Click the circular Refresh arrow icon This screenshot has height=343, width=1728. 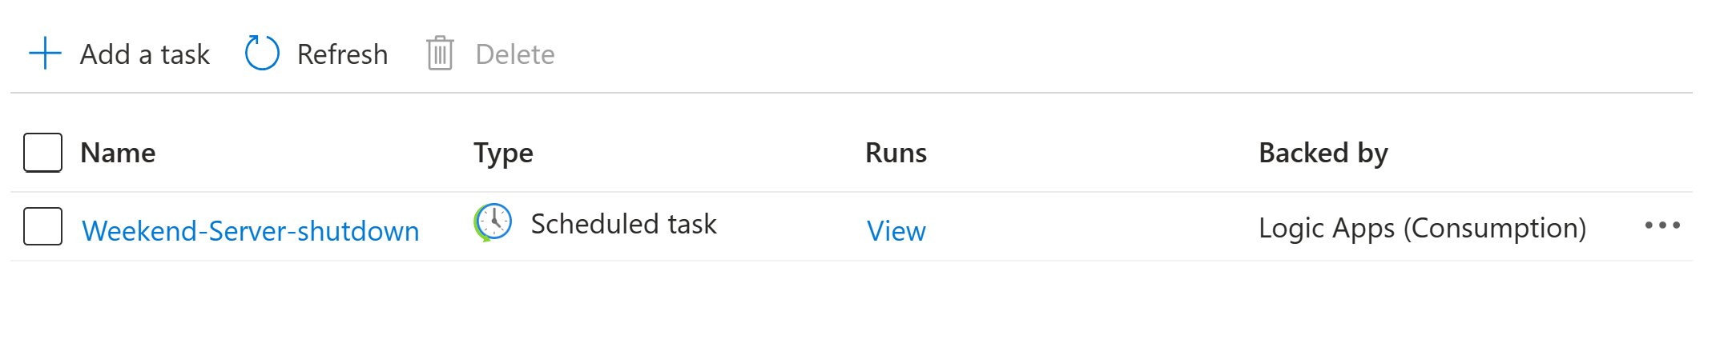point(262,54)
